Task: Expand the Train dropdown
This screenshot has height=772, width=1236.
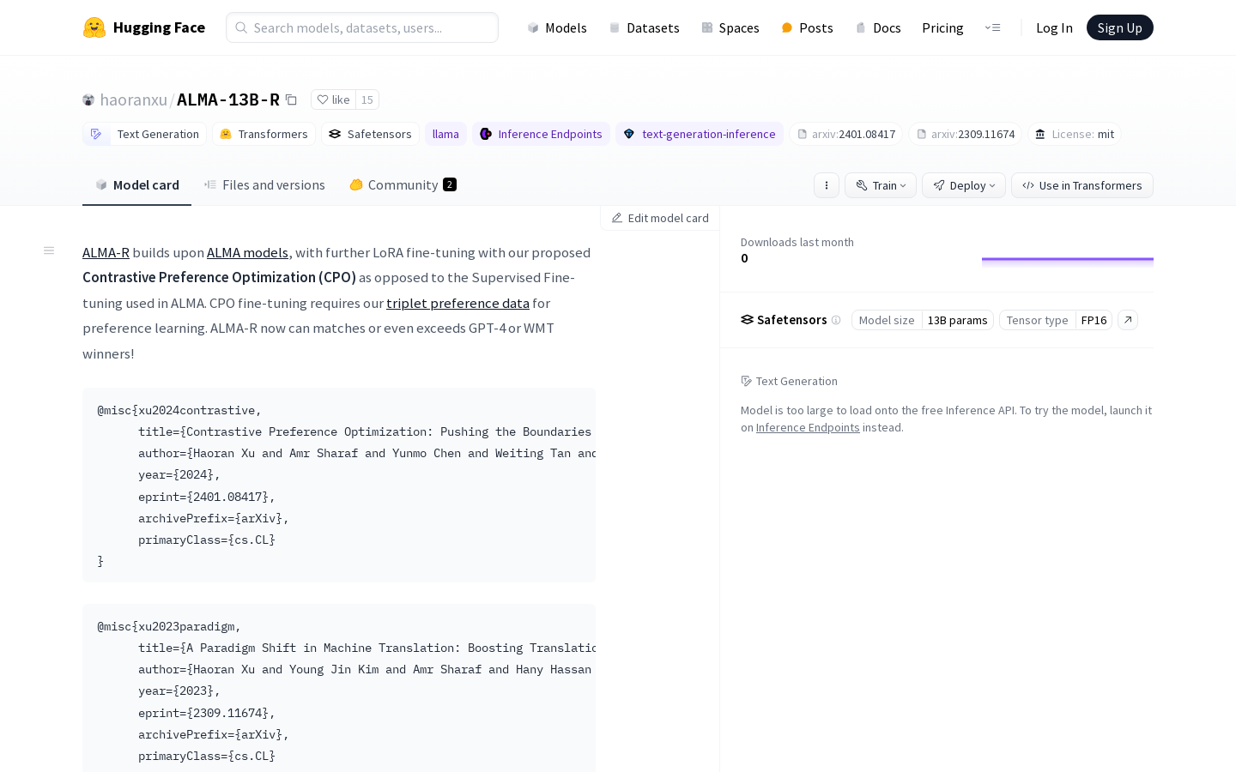Action: click(x=881, y=185)
